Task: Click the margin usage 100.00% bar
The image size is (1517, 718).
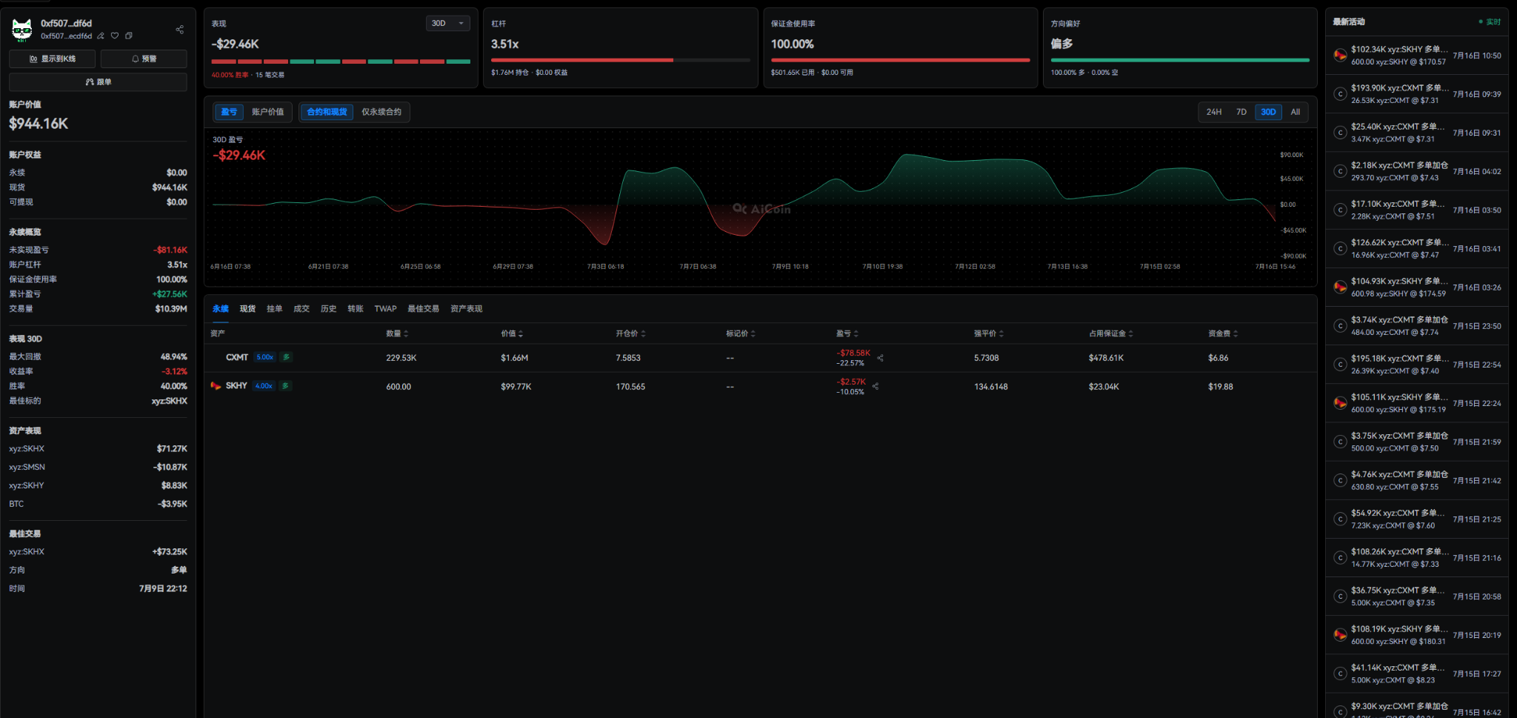Action: click(x=901, y=60)
